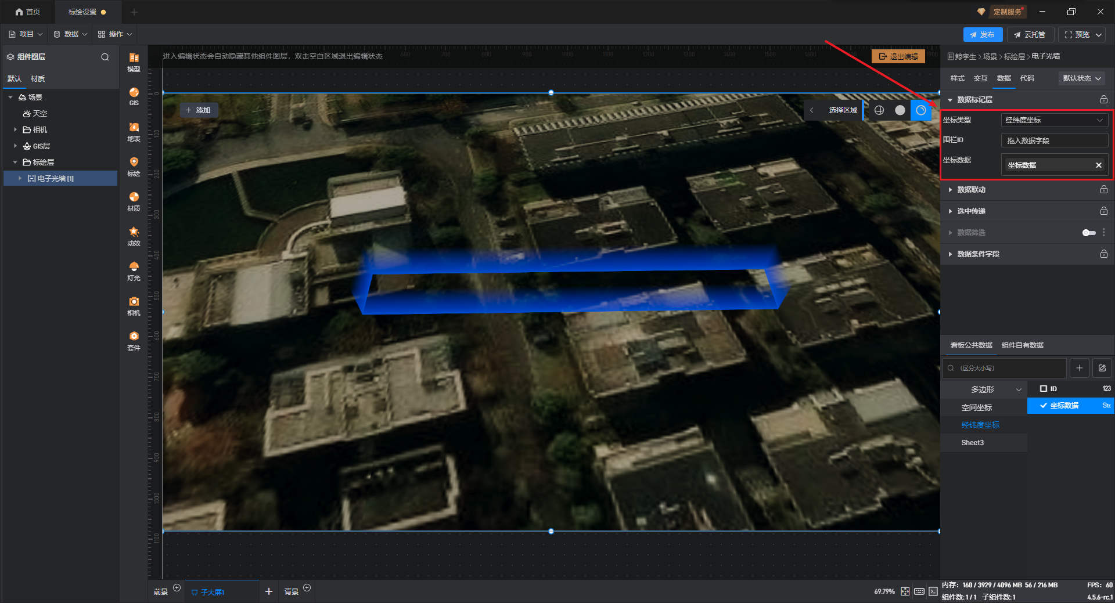
Task: Collapse the 场景 tree node
Action: coord(10,98)
